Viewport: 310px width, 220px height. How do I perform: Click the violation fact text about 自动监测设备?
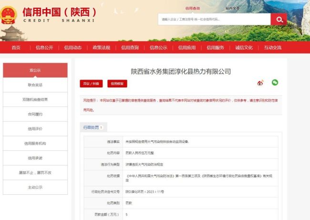pos(157,142)
